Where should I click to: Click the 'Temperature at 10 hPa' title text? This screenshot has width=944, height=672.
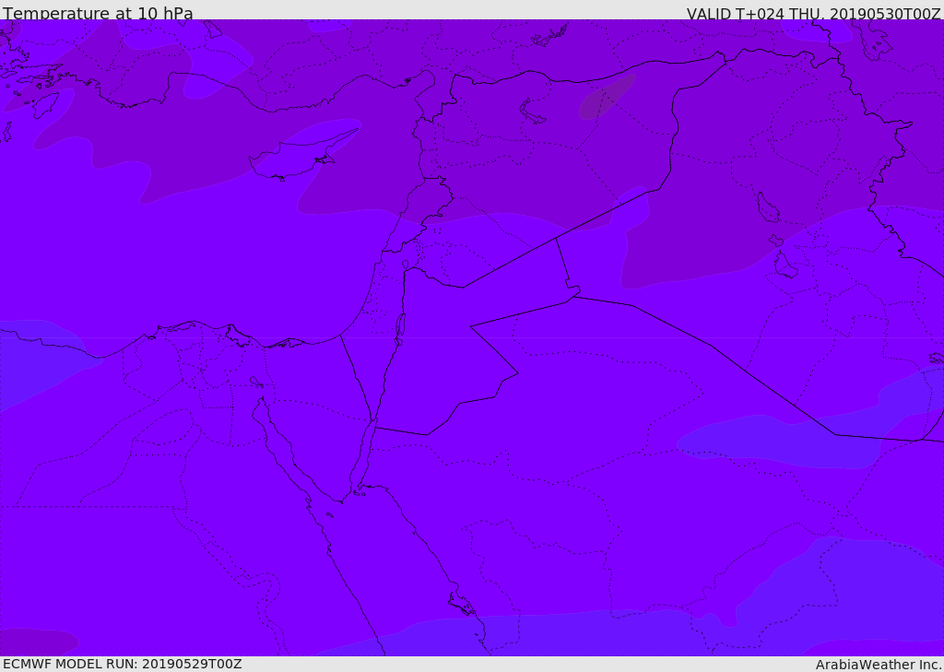(x=98, y=13)
